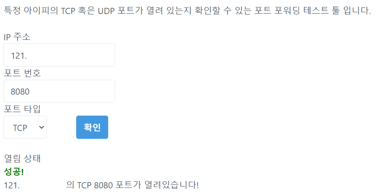Click the "IP 주소" label
This screenshot has height=194, width=381.
click(x=17, y=37)
